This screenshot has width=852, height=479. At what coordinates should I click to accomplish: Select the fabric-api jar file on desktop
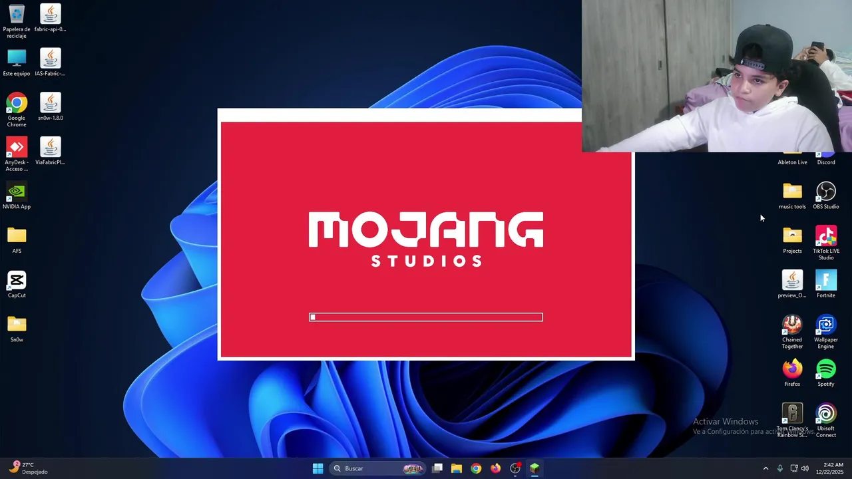click(x=50, y=18)
